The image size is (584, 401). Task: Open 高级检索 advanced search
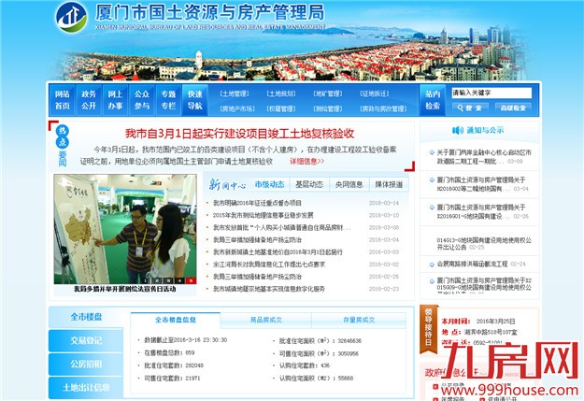click(x=513, y=107)
